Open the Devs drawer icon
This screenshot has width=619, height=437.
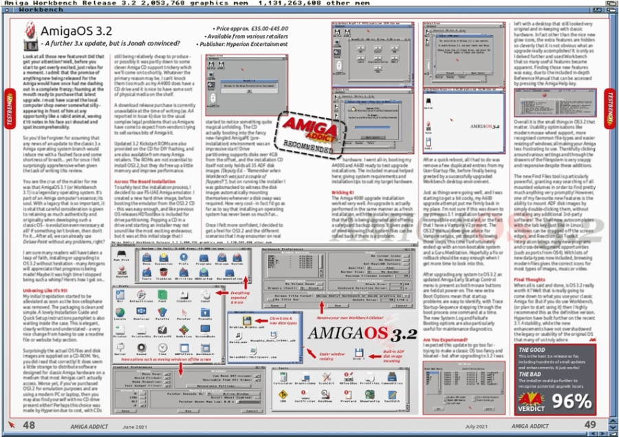tap(147, 258)
